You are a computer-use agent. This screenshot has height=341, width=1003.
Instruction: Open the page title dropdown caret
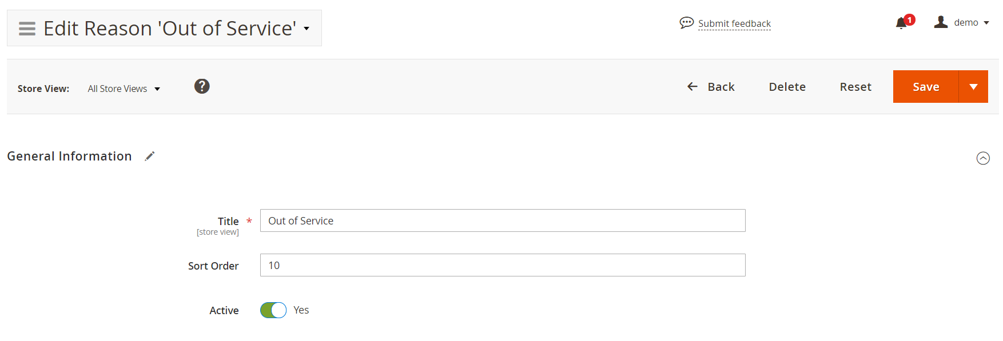[x=307, y=29]
